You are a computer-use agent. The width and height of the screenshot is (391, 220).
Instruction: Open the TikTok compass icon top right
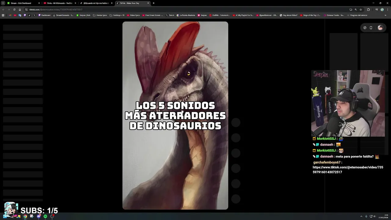pos(365,28)
